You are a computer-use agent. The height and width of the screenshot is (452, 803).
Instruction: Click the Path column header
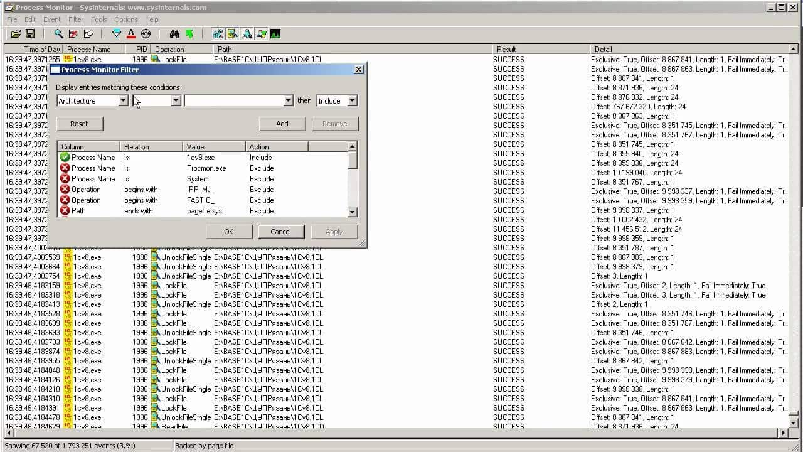tap(353, 50)
